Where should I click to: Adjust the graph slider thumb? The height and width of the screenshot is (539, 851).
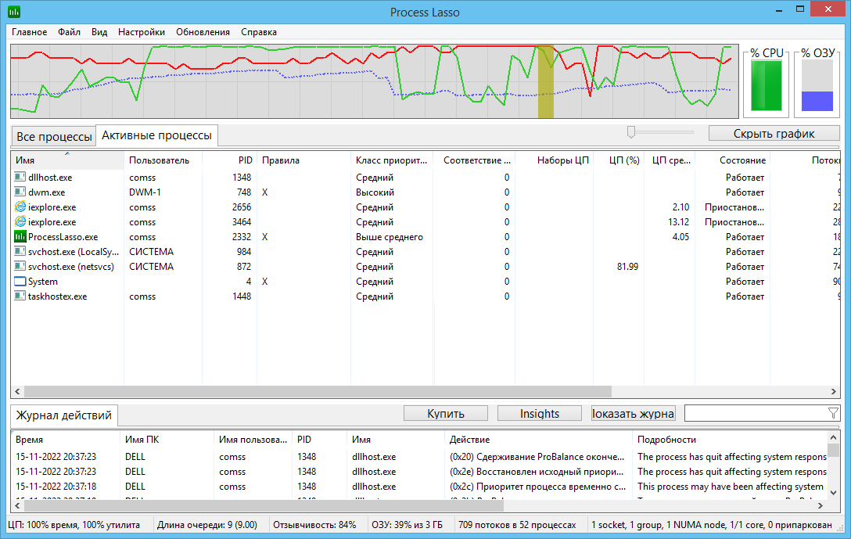coord(630,132)
